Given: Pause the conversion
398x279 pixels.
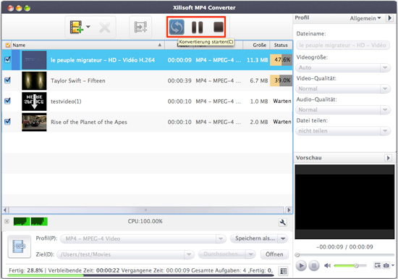Looking at the screenshot, I should tap(198, 28).
